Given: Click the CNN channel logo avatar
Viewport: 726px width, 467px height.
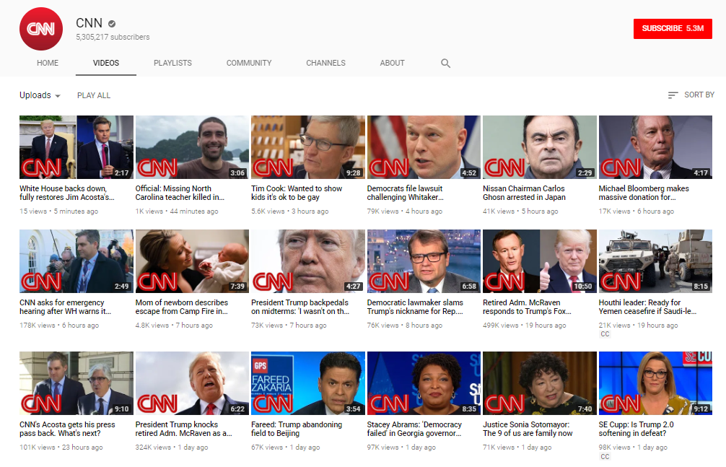Looking at the screenshot, I should tap(41, 29).
